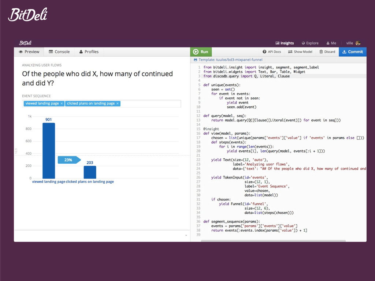
Task: Click the eye icon on Preview tab
Action: point(21,52)
